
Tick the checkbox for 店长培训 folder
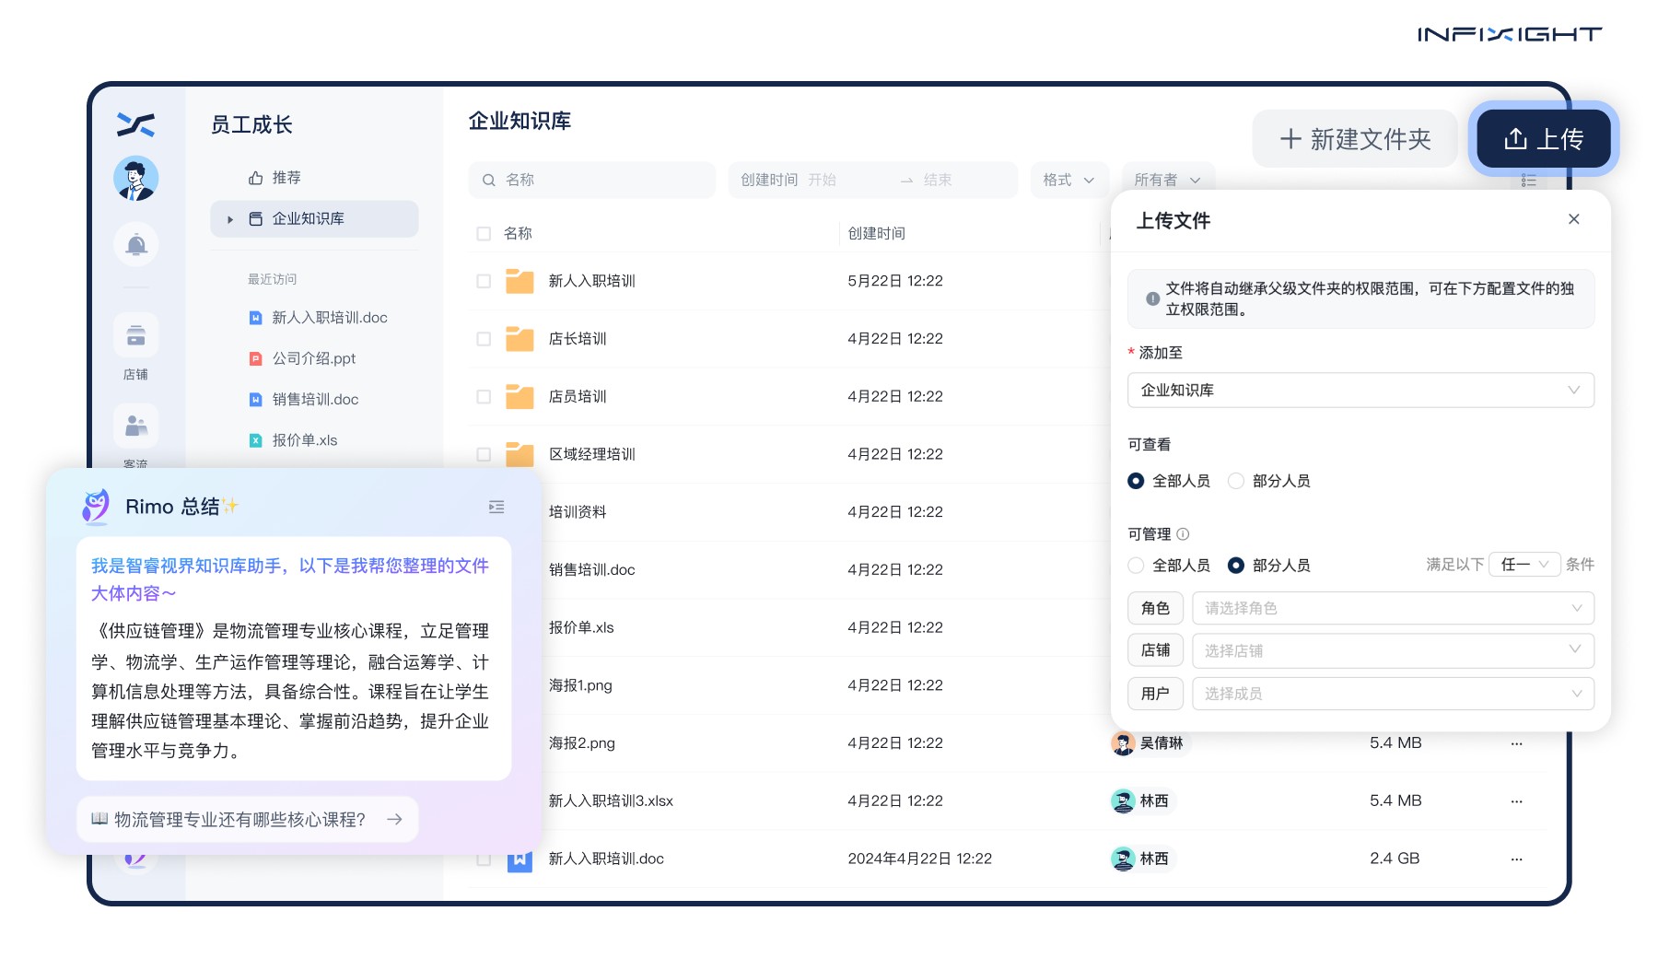484,339
